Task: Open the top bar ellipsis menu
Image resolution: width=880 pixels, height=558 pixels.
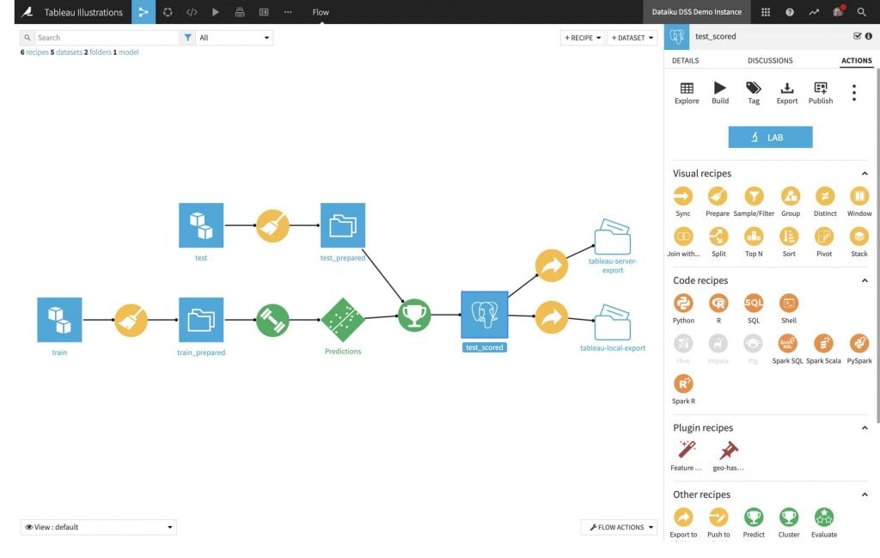Action: pos(288,12)
